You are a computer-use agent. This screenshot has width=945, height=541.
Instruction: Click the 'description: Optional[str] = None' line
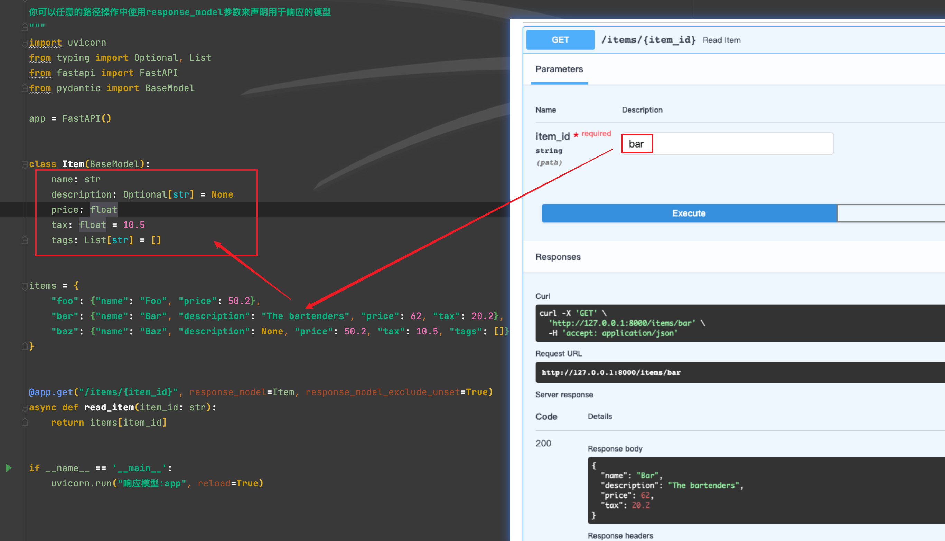142,195
